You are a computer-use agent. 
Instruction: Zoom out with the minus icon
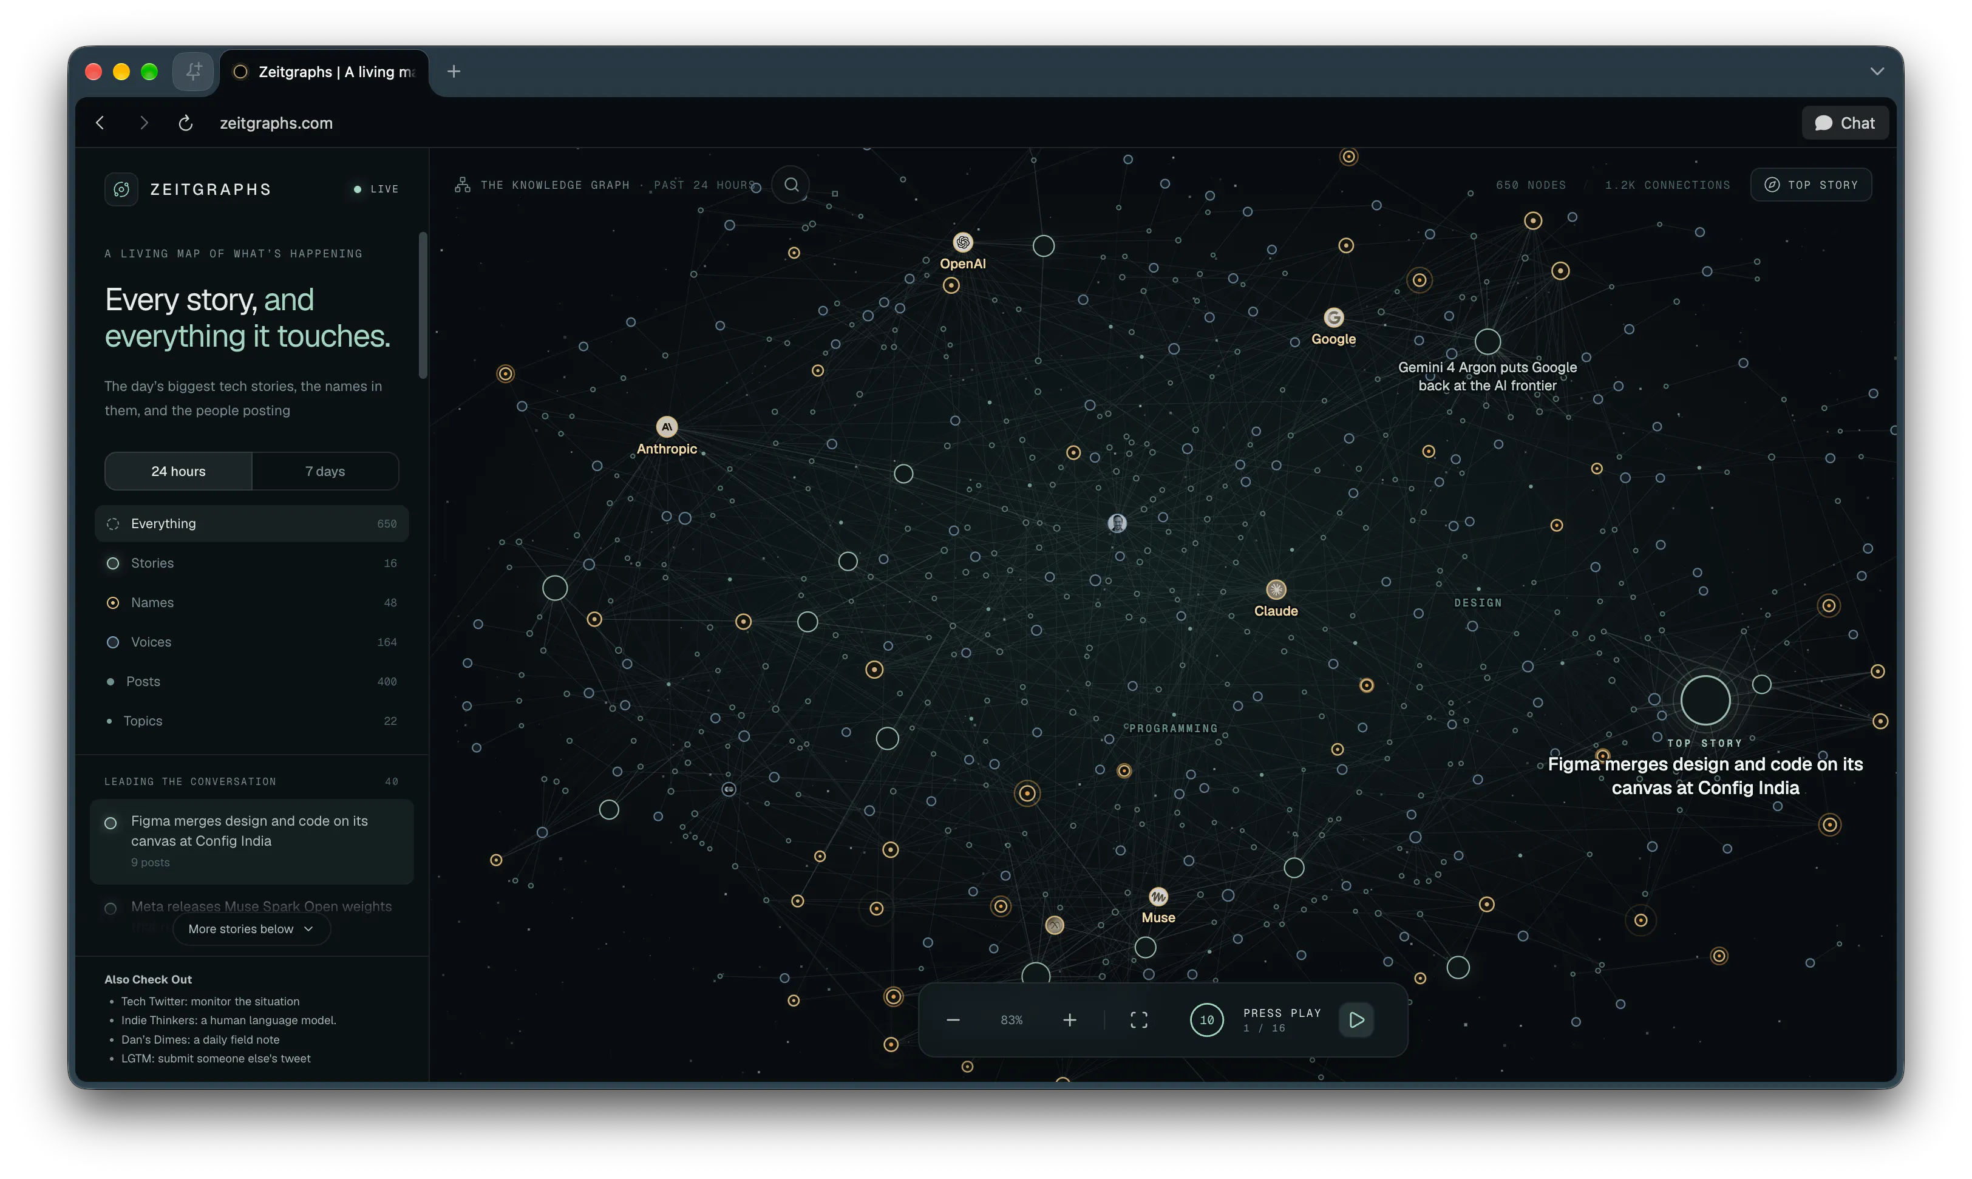point(953,1020)
